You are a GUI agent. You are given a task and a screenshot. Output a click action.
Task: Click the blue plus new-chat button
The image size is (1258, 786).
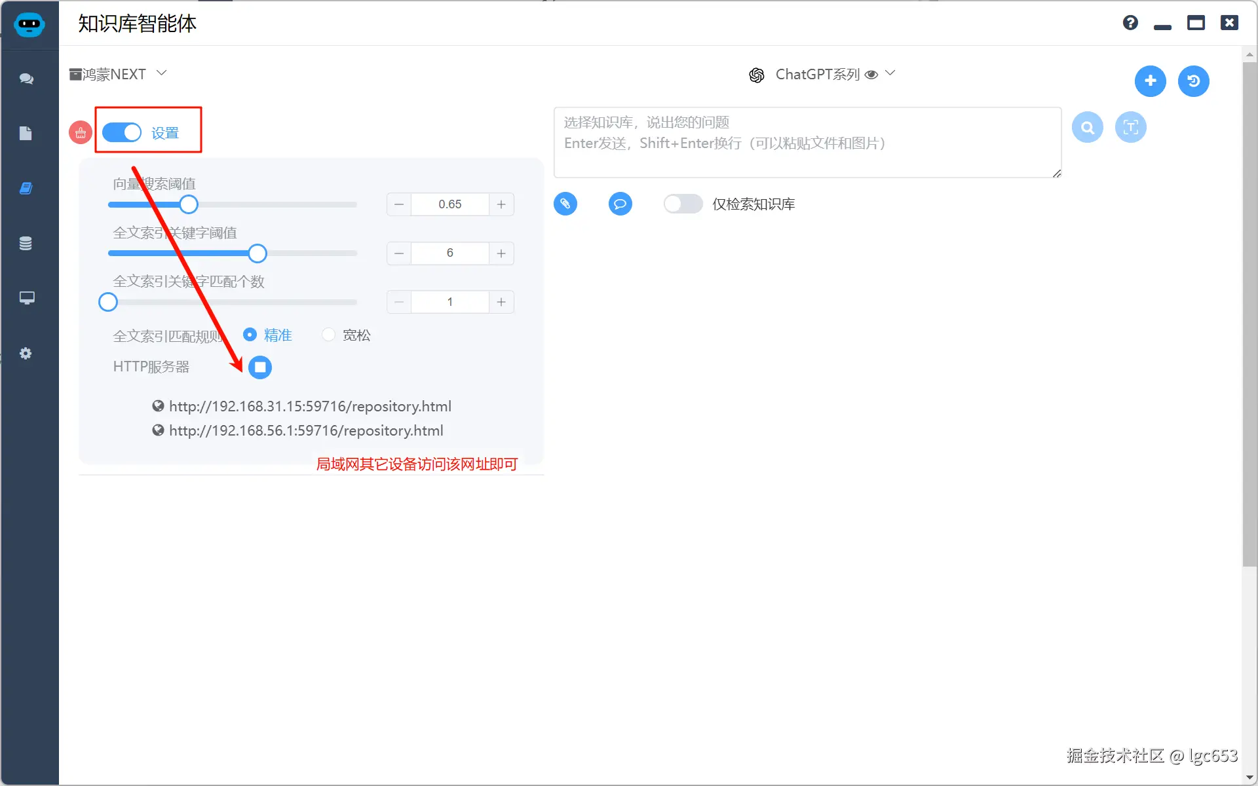tap(1150, 81)
